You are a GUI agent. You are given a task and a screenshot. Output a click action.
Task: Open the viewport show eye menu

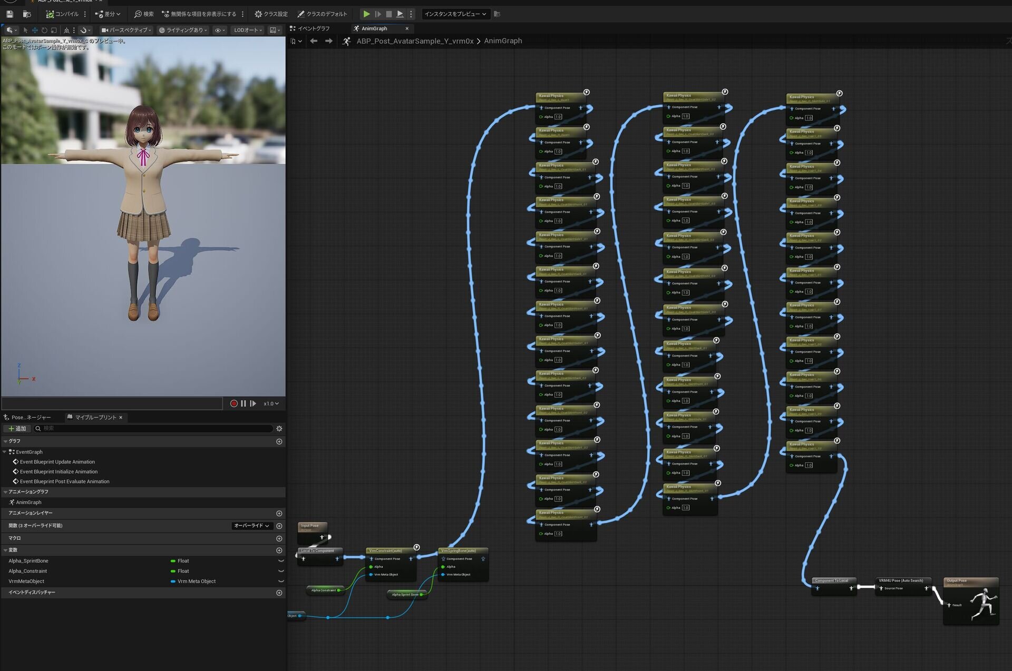click(x=220, y=30)
